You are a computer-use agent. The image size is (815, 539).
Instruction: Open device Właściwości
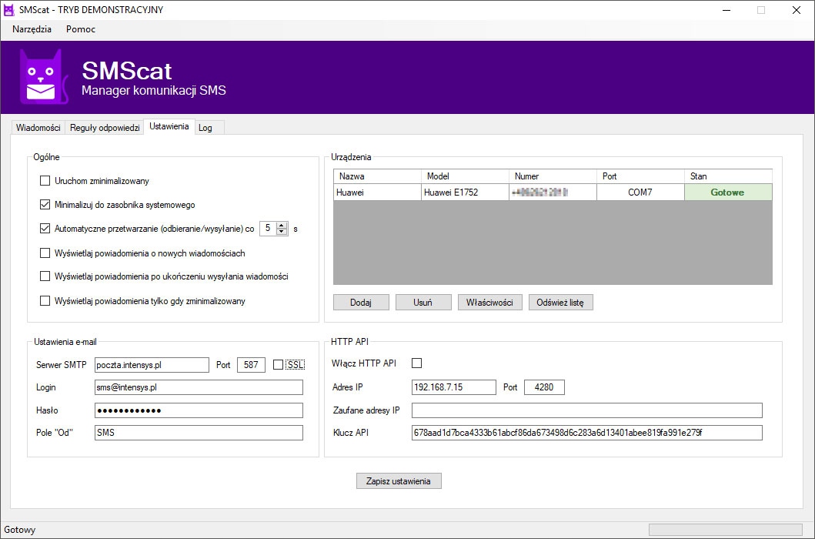pyautogui.click(x=489, y=303)
